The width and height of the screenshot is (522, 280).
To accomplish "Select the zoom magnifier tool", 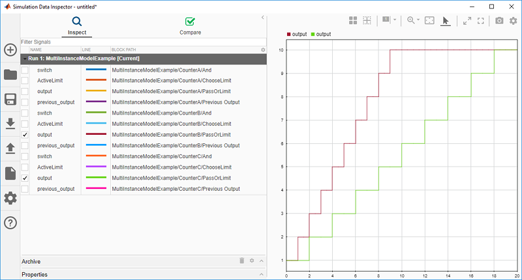I will tap(411, 20).
